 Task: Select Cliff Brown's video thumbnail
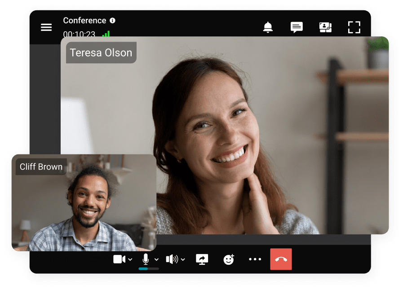pyautogui.click(x=85, y=202)
